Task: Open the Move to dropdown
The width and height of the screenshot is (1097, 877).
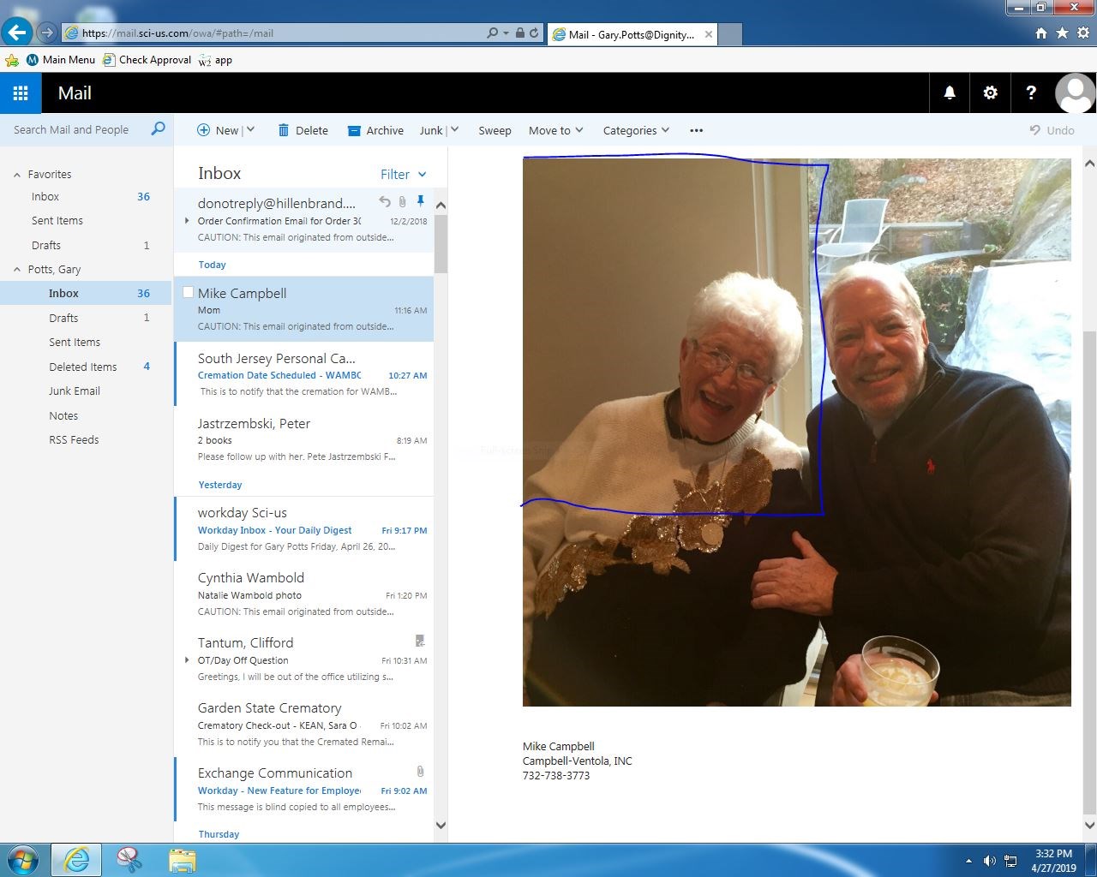Action: 555,130
